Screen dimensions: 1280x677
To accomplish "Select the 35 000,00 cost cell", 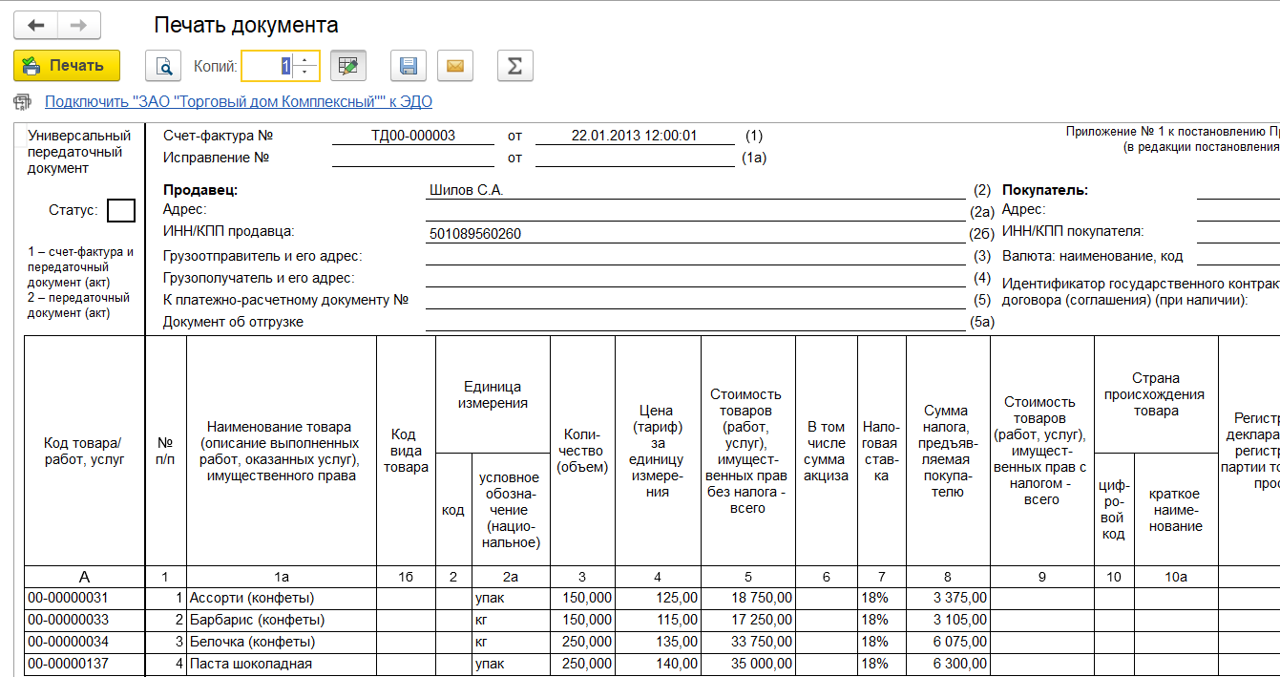I will [748, 664].
